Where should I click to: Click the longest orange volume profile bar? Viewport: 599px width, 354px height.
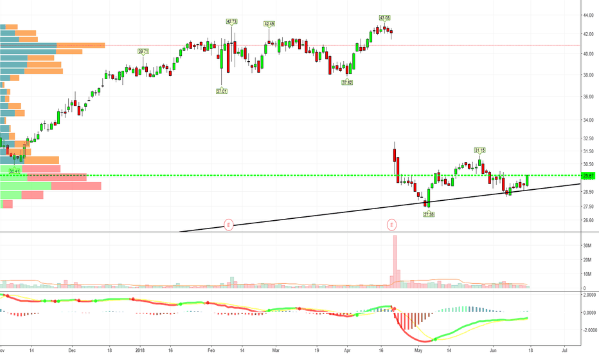80,46
